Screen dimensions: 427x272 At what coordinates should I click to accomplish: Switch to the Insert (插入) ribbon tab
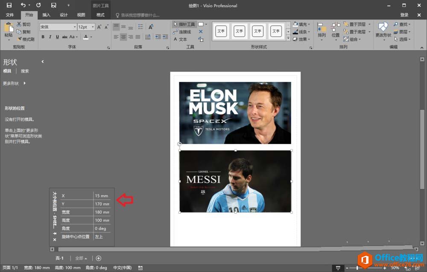[x=46, y=15]
